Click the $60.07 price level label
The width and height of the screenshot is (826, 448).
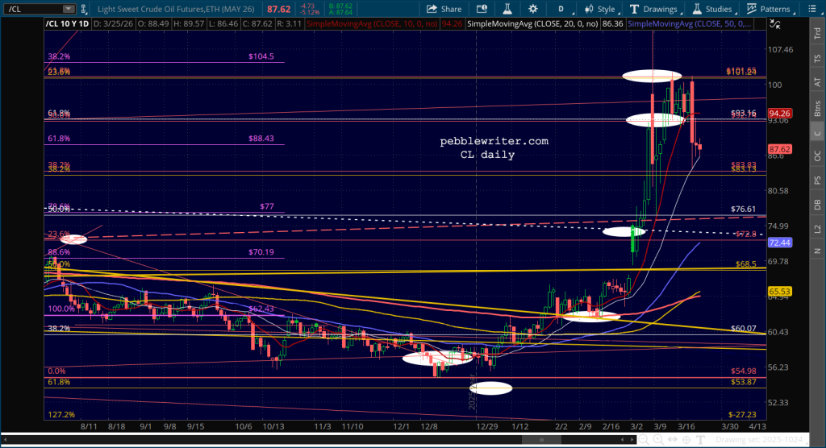[x=743, y=328]
